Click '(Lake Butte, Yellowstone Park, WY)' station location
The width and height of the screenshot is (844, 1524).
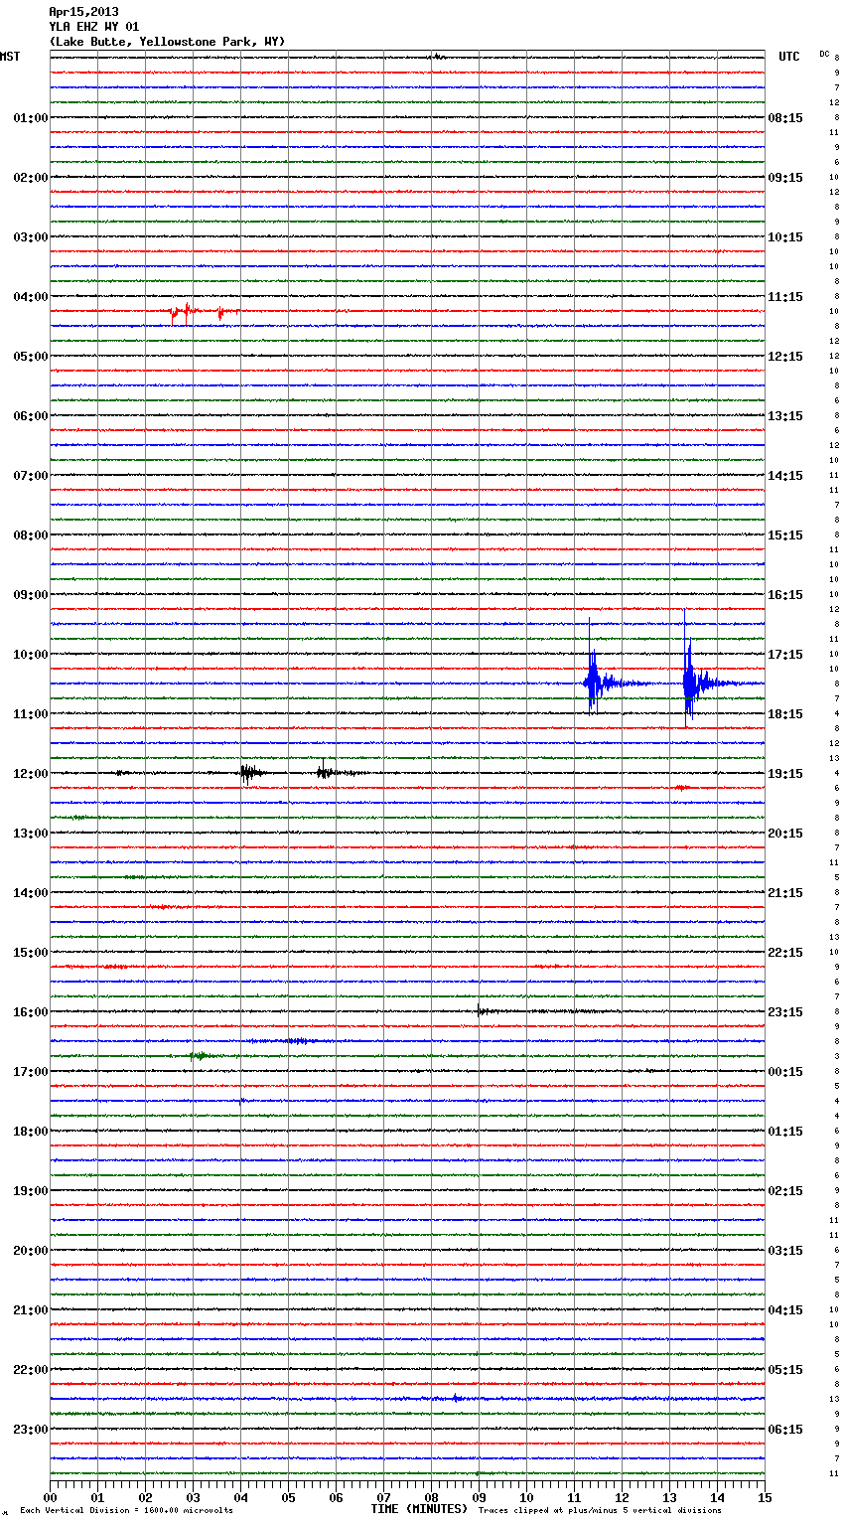167,42
